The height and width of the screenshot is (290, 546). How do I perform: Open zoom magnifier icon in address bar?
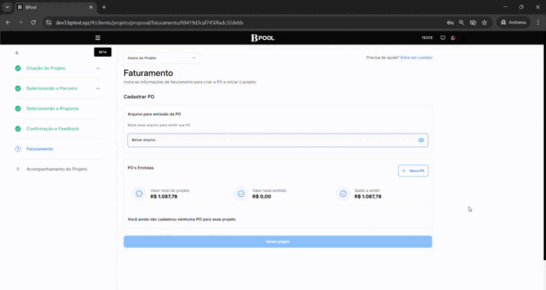pyautogui.click(x=462, y=22)
